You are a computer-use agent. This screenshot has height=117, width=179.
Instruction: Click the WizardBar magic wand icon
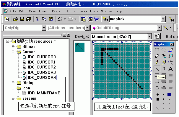point(166,28)
